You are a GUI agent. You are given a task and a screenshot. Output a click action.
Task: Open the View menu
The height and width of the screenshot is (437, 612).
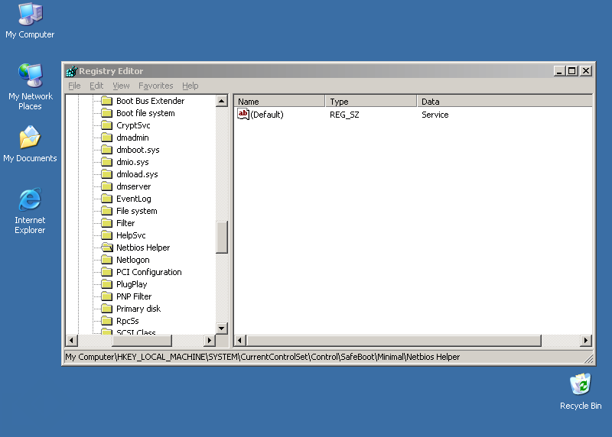click(x=121, y=86)
